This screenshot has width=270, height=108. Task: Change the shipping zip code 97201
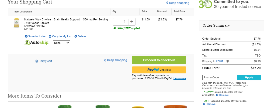coord(220,61)
